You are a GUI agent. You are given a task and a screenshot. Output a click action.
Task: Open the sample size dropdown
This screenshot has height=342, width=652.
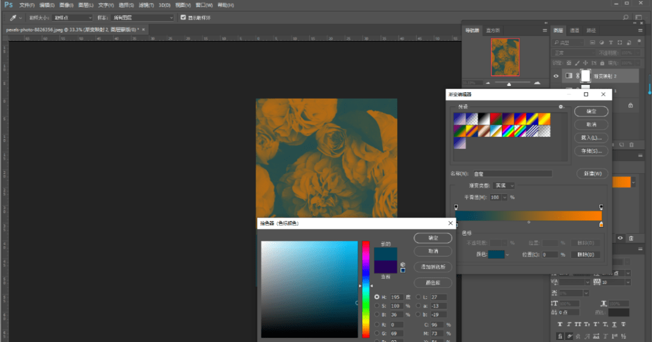click(x=72, y=18)
